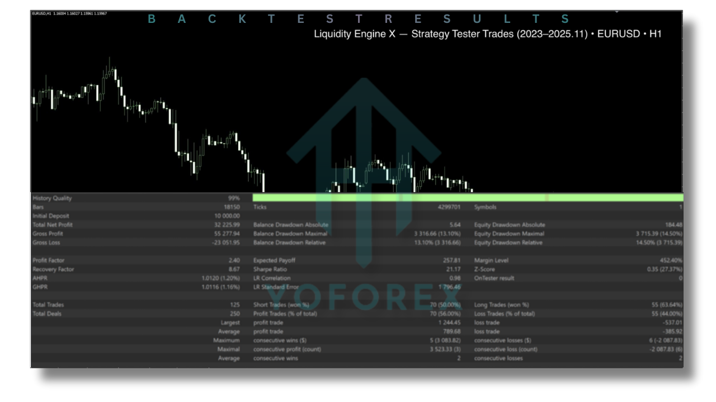The width and height of the screenshot is (716, 402).
Task: Select the Sharpe Ratio value 21.17
Action: tap(452, 270)
